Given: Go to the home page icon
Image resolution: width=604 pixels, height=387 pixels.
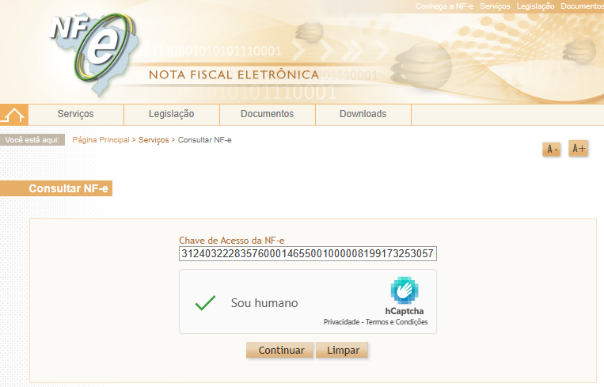Looking at the screenshot, I should coord(14,115).
